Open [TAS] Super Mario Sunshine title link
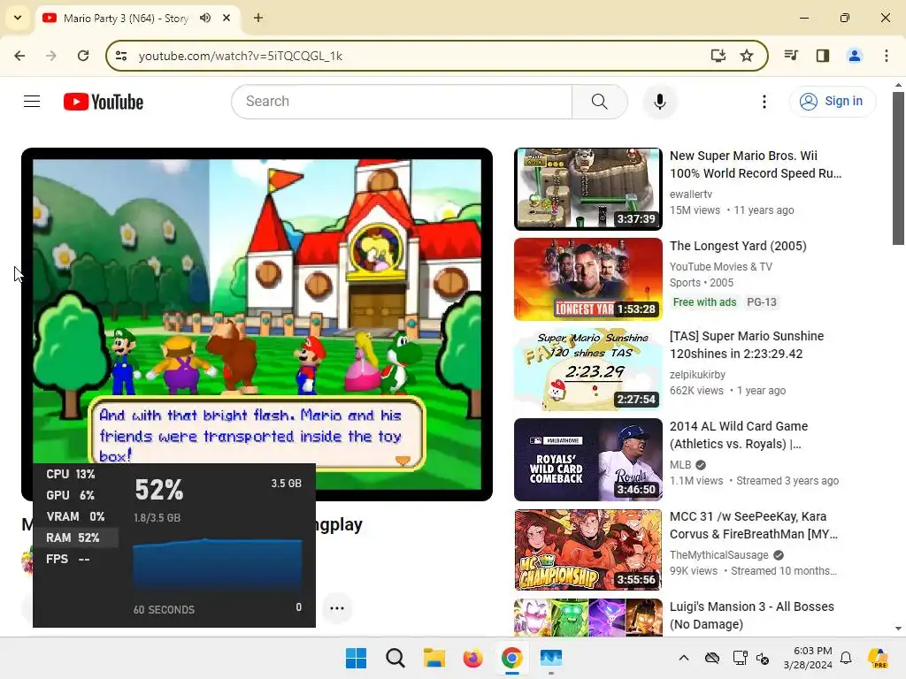 click(747, 345)
